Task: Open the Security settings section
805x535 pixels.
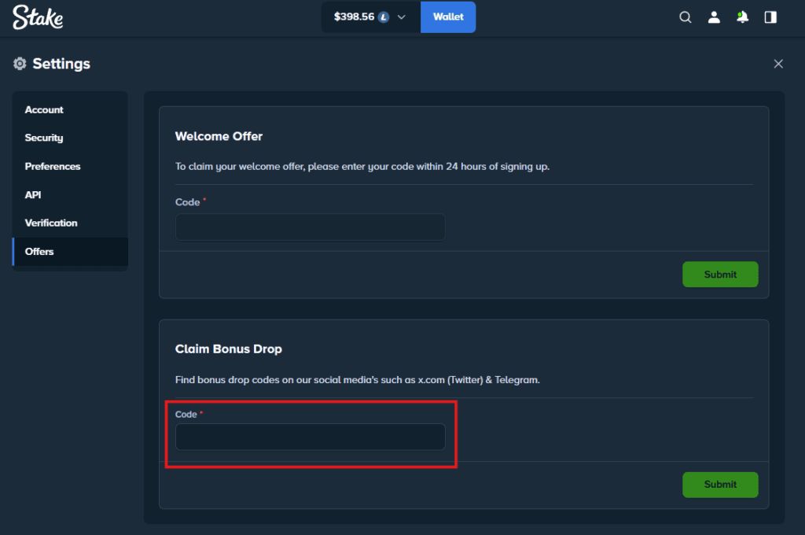Action: tap(43, 138)
